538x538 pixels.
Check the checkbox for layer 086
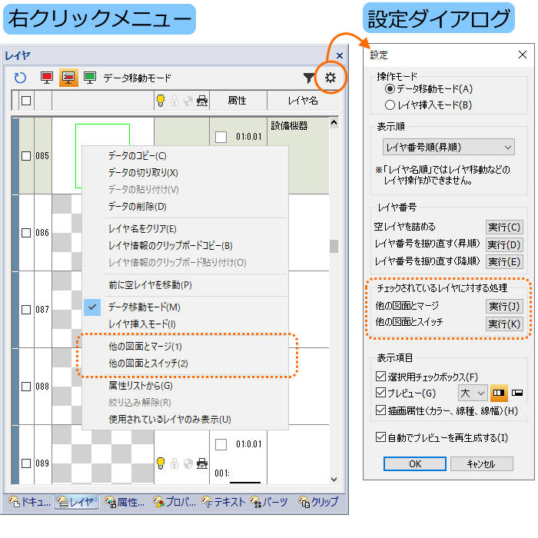coord(26,233)
